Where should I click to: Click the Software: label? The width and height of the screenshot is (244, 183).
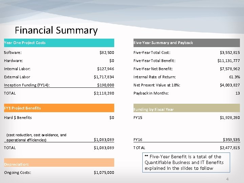[13, 53]
